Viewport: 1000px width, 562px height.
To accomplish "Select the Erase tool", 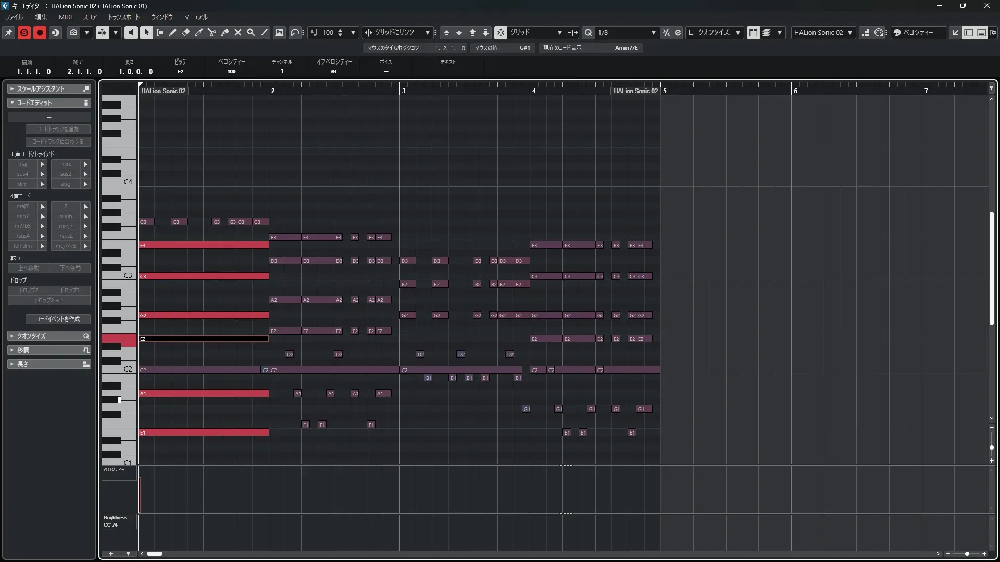I will click(186, 32).
